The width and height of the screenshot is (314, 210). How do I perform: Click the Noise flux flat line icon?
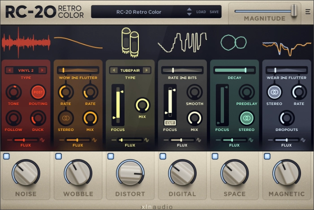click(9, 140)
